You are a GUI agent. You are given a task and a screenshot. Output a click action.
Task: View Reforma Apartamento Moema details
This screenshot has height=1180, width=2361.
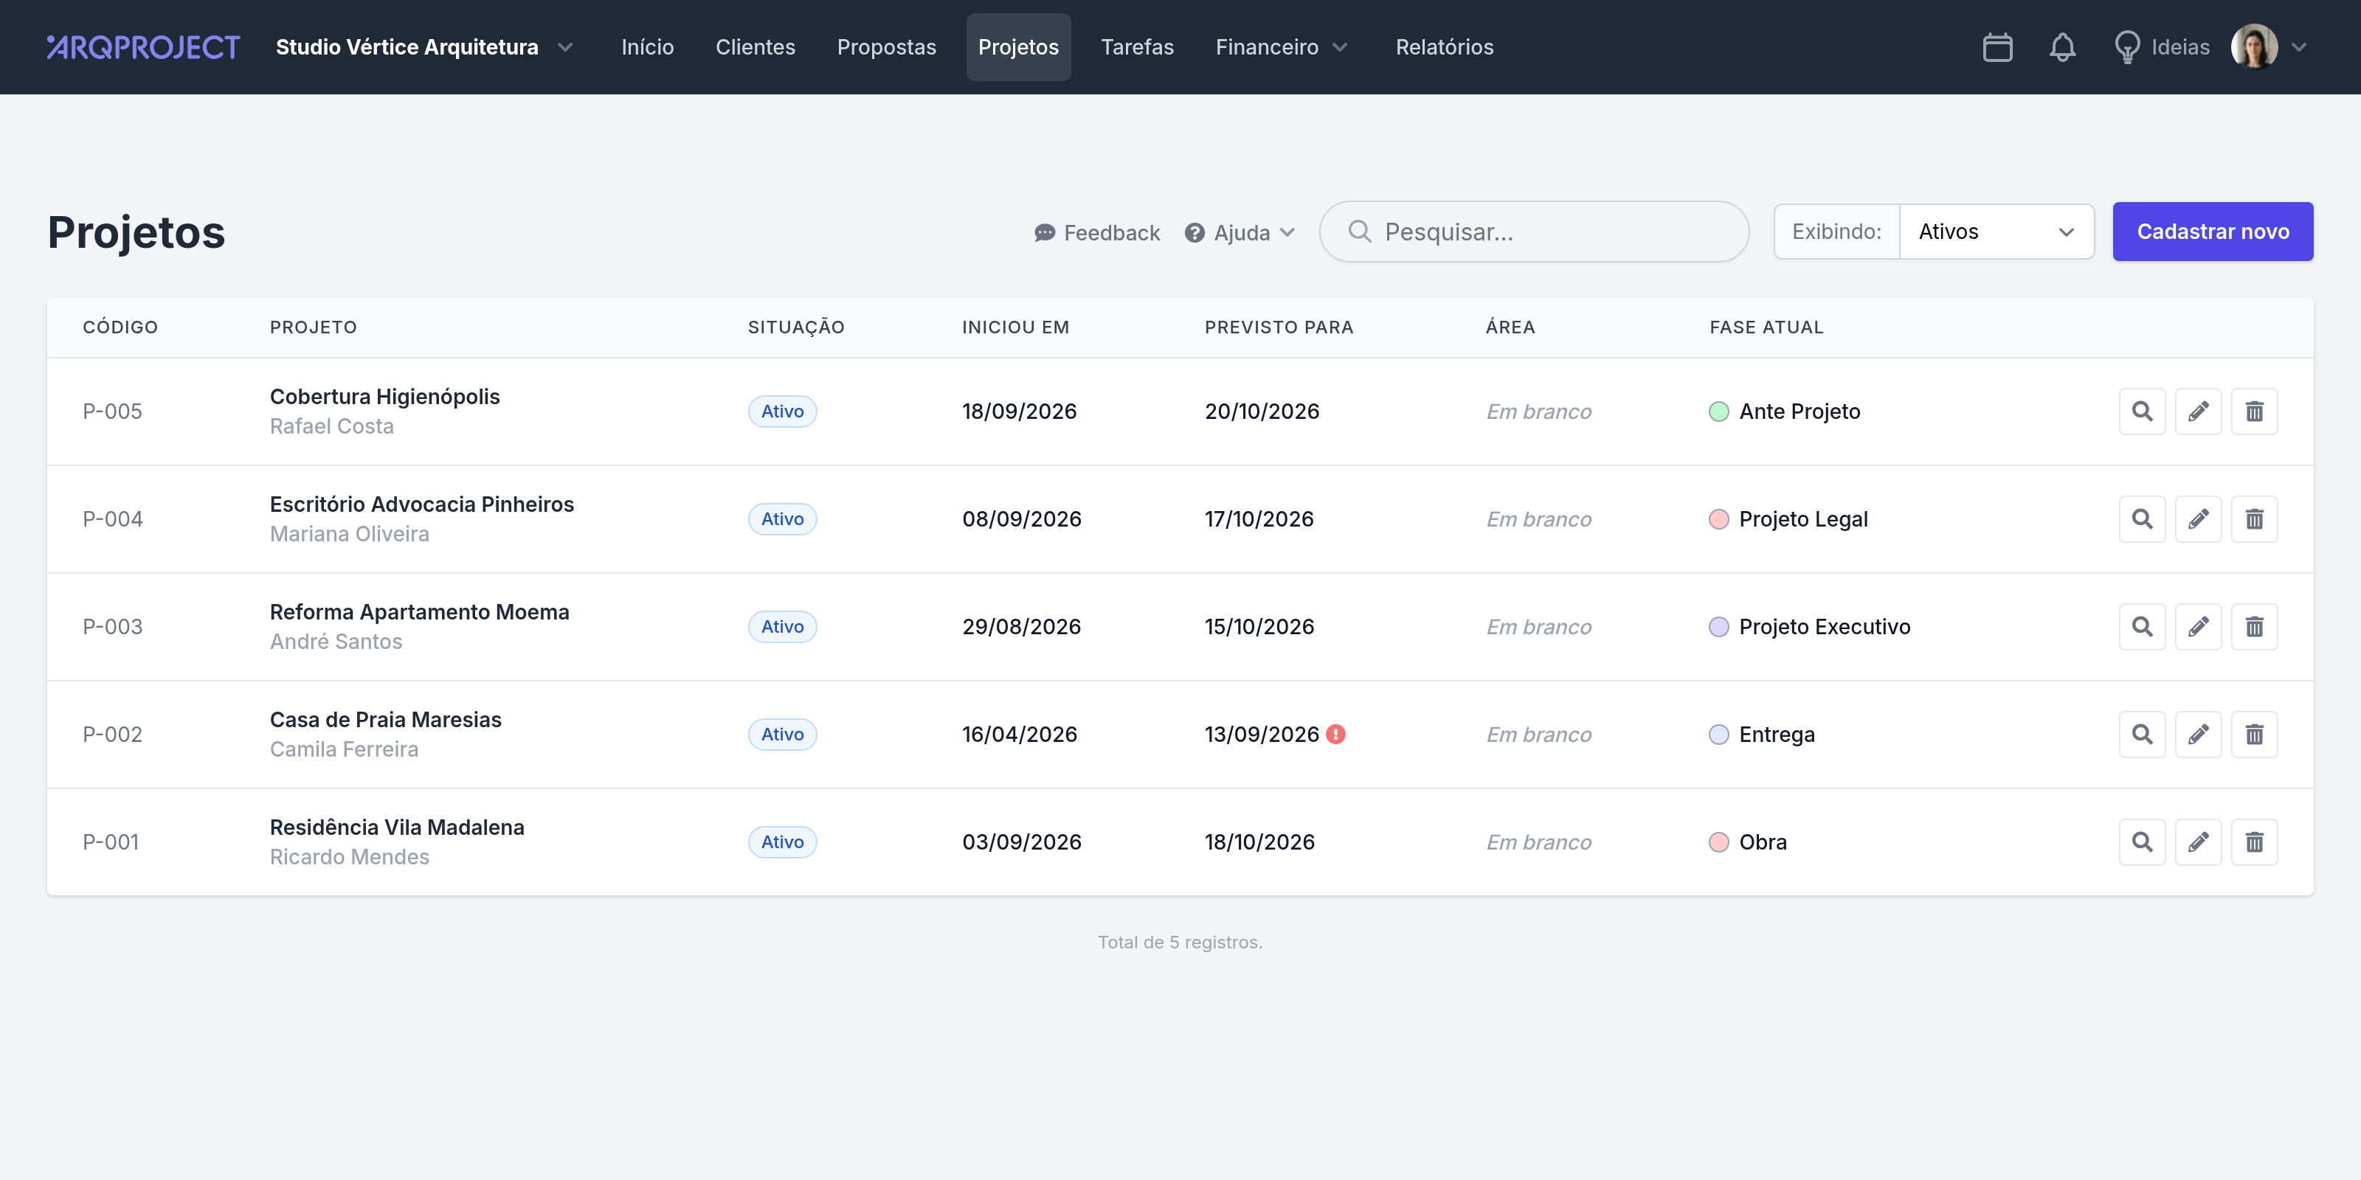click(2142, 627)
